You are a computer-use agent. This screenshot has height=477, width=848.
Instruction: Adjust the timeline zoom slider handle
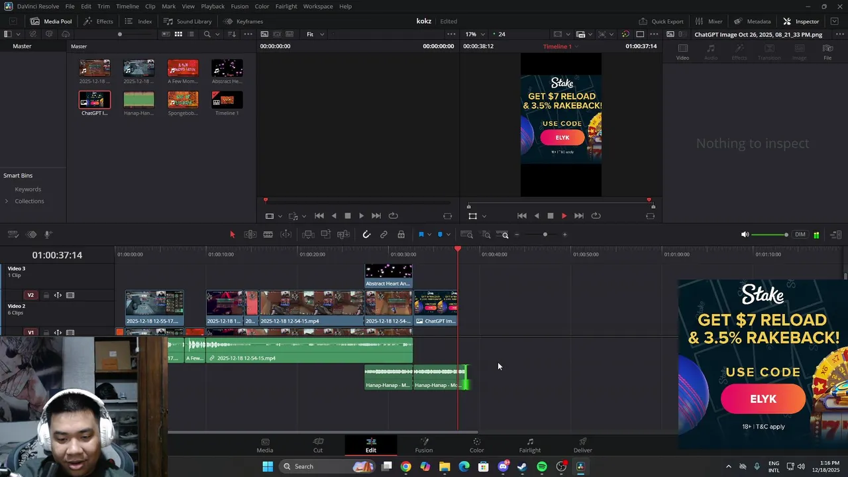(x=545, y=235)
